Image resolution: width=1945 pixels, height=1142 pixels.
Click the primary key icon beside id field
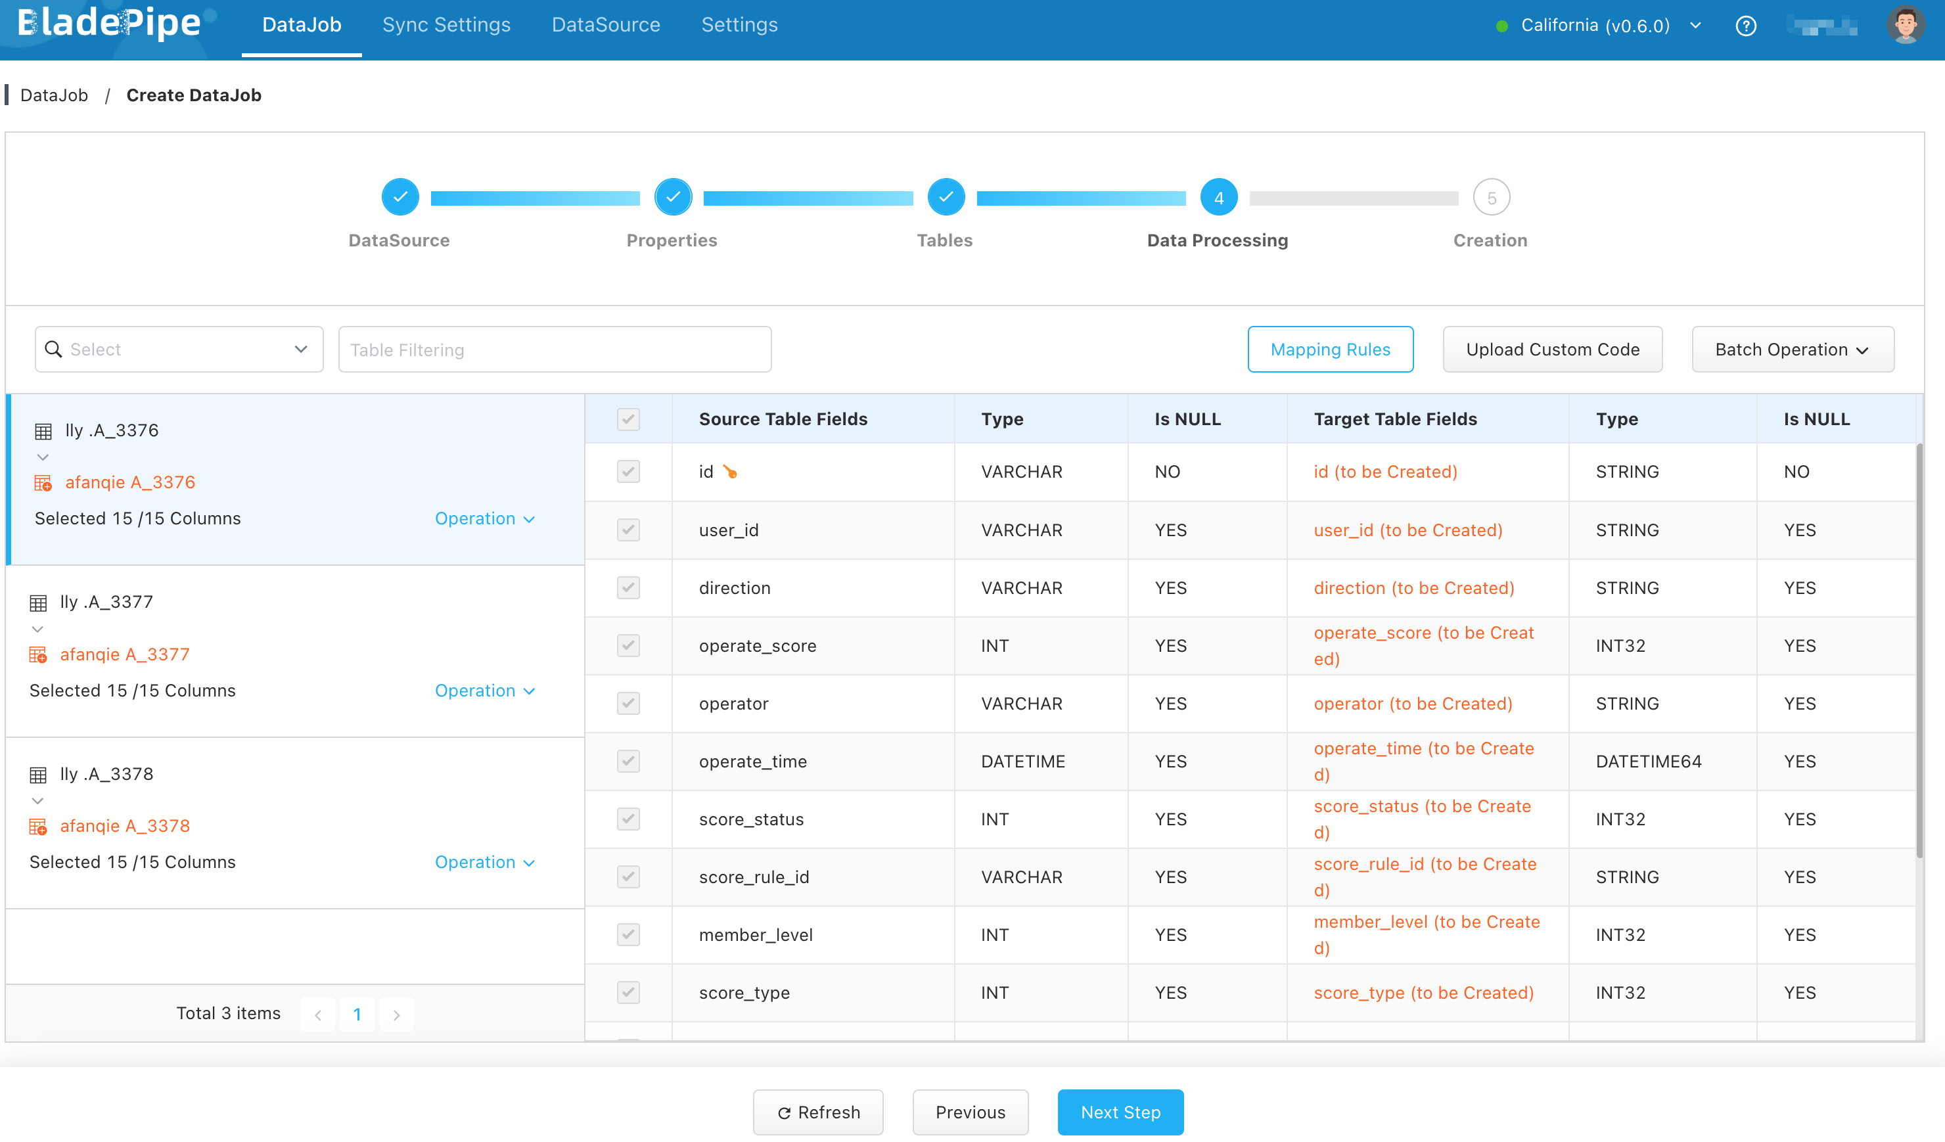(x=729, y=472)
